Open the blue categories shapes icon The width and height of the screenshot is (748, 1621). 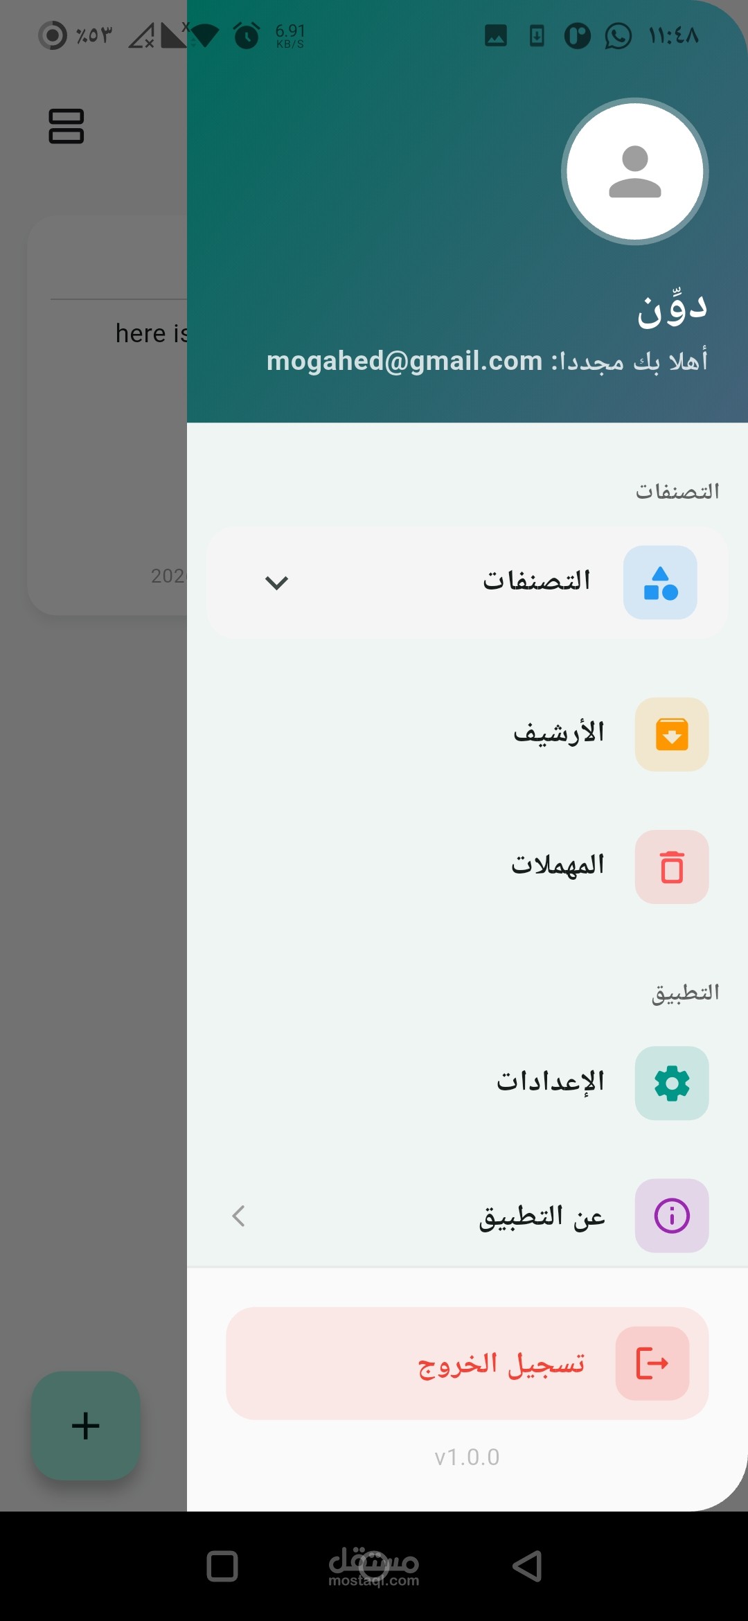660,583
